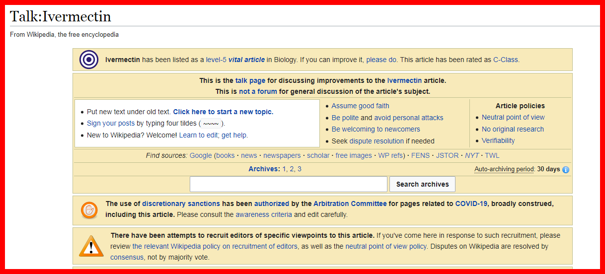Follow the 'please do' link
605x274 pixels.
coord(381,60)
